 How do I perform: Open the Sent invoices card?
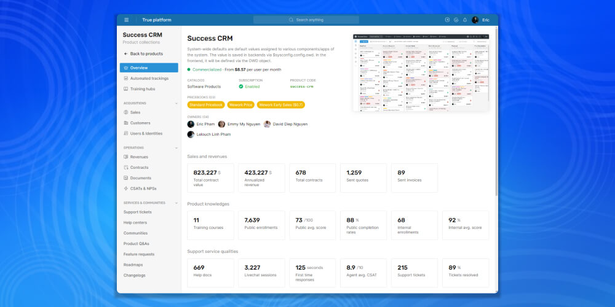(415, 178)
